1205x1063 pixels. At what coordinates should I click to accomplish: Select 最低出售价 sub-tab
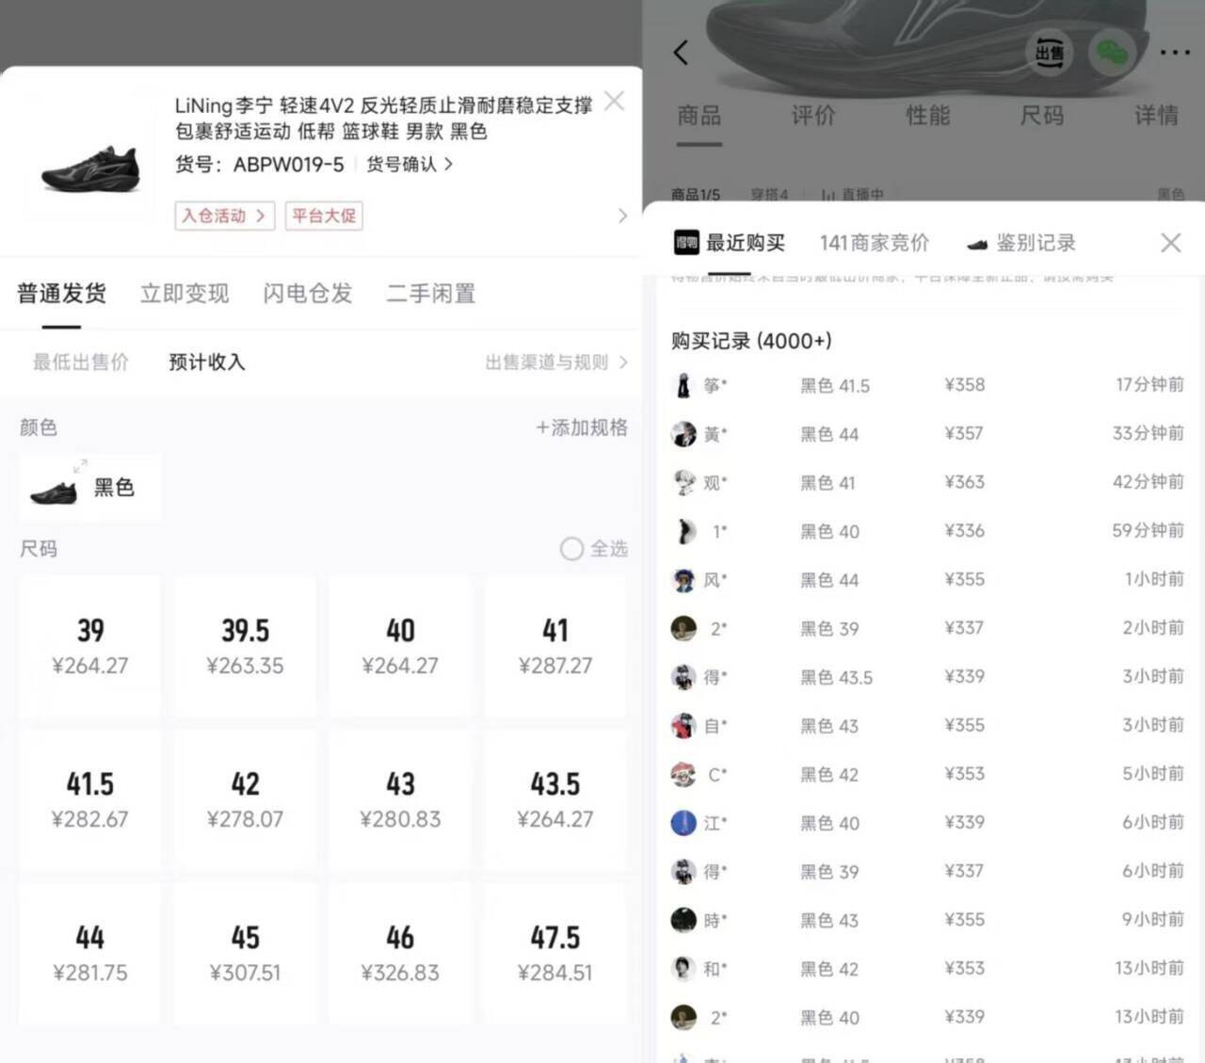pos(81,362)
